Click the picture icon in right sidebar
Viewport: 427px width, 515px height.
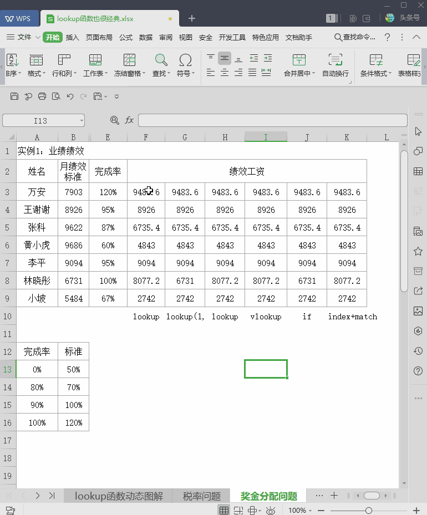[418, 310]
